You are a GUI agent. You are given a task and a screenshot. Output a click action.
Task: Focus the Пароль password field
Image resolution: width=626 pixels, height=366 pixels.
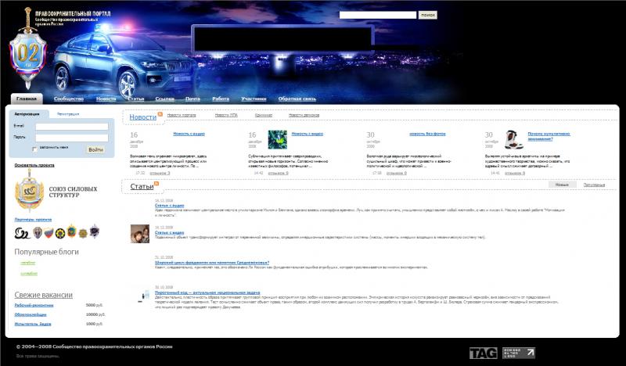coord(72,138)
